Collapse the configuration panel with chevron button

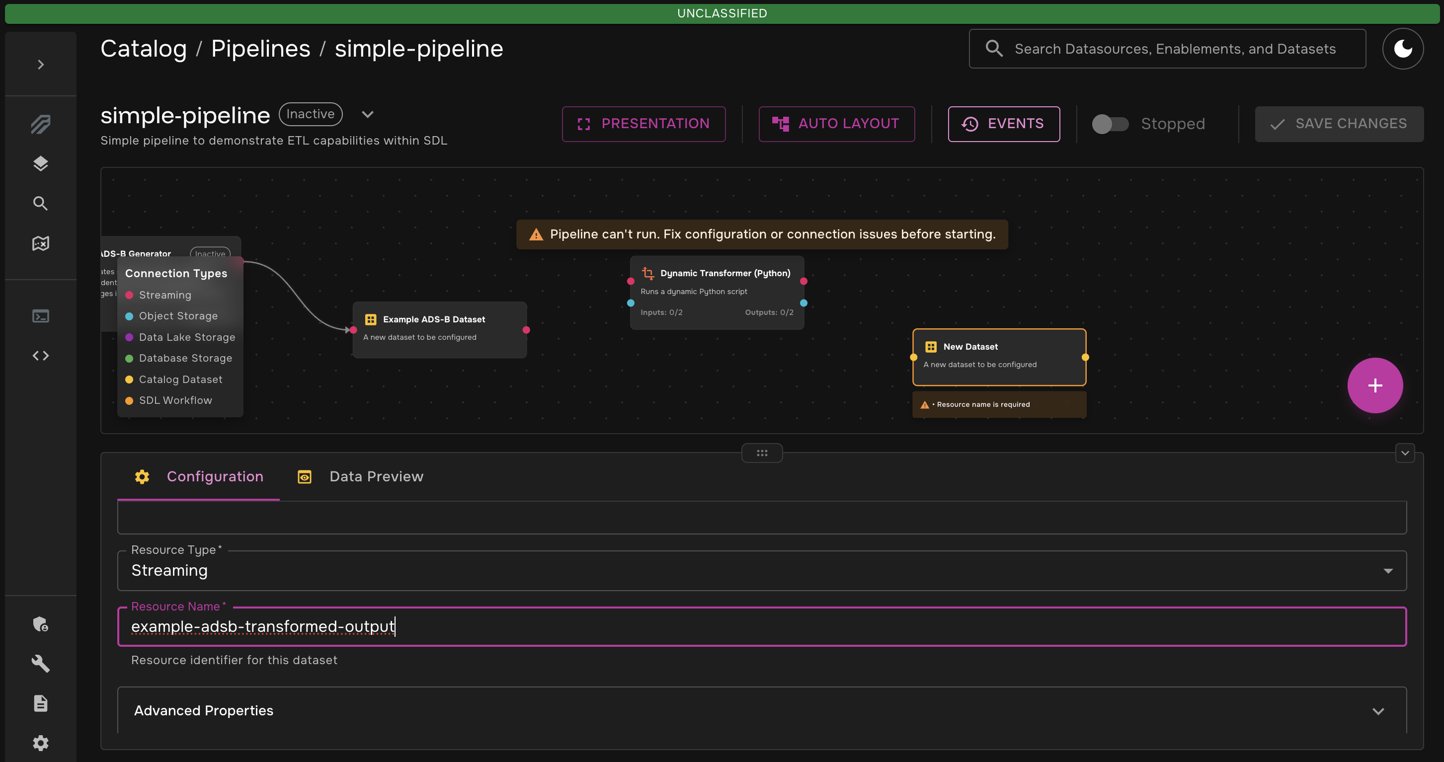(x=1405, y=453)
